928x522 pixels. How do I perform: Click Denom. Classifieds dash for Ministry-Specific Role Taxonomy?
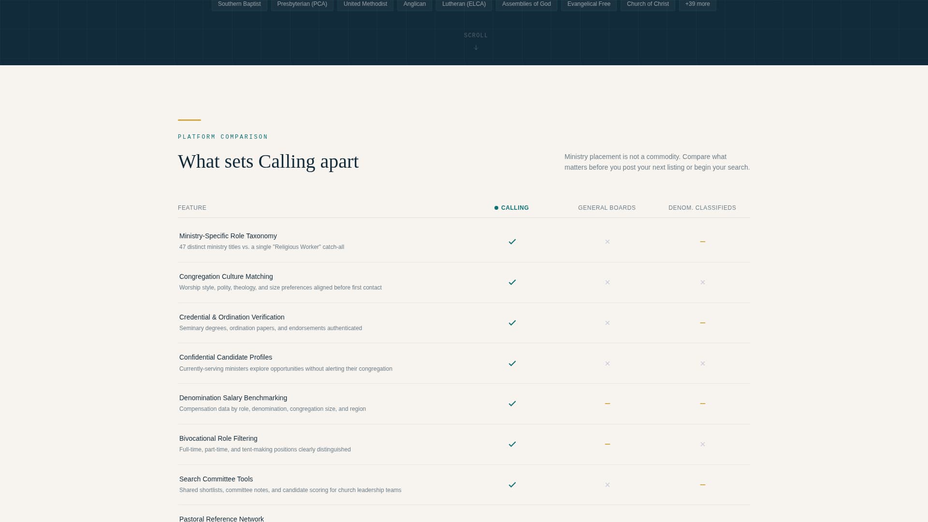(x=703, y=242)
